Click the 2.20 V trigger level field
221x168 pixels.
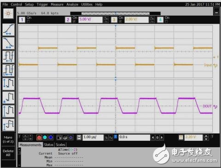tap(193, 137)
